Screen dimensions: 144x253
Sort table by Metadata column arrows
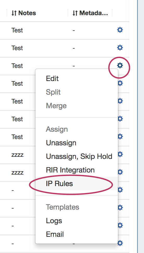pos(75,13)
